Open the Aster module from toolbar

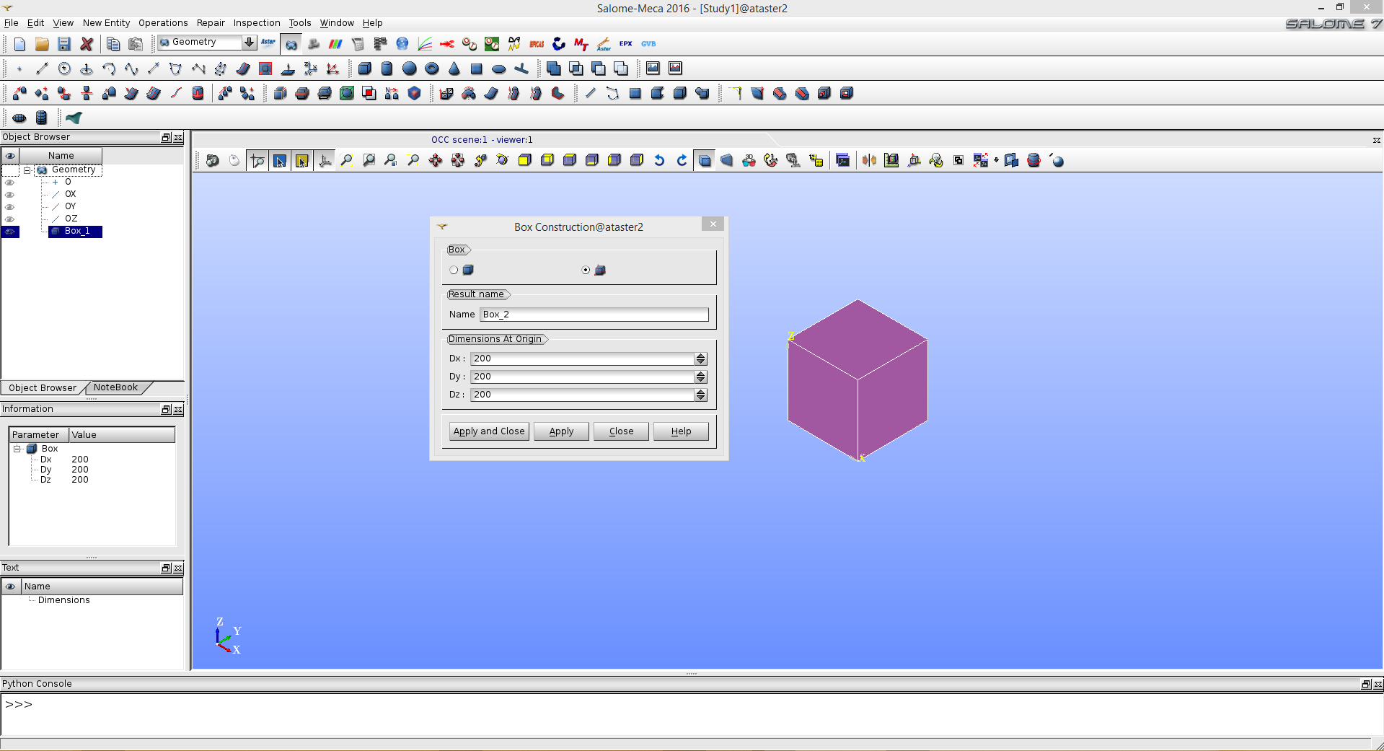[268, 43]
